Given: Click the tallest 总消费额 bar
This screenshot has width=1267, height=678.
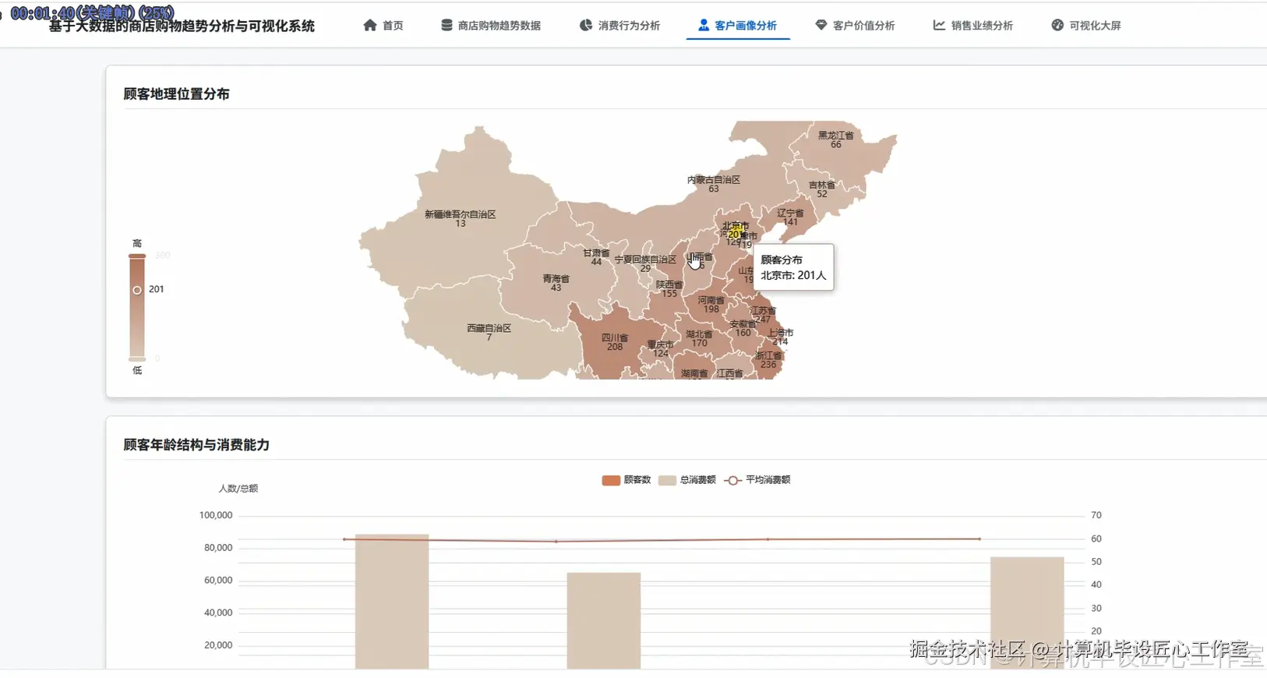Looking at the screenshot, I should click(x=392, y=601).
